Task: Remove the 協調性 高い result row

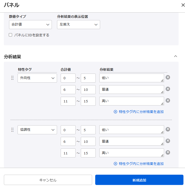Action: point(168,152)
